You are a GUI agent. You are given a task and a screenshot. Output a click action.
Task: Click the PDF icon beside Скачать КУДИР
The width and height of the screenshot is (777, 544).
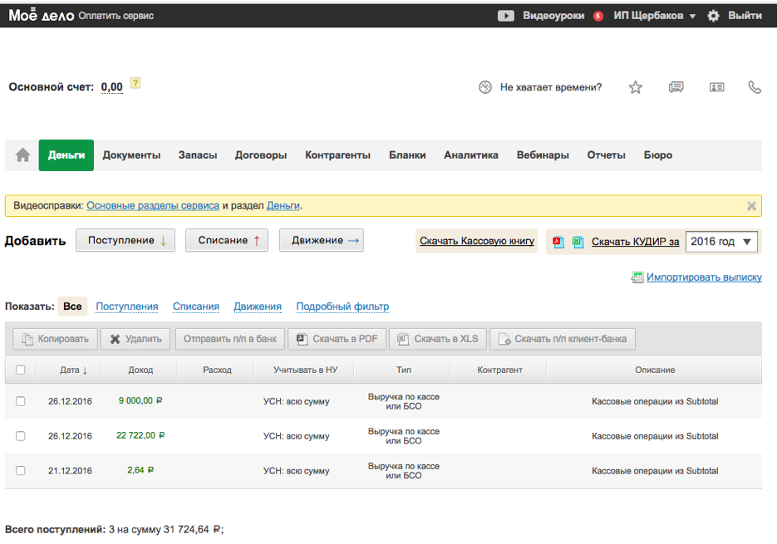pos(558,242)
